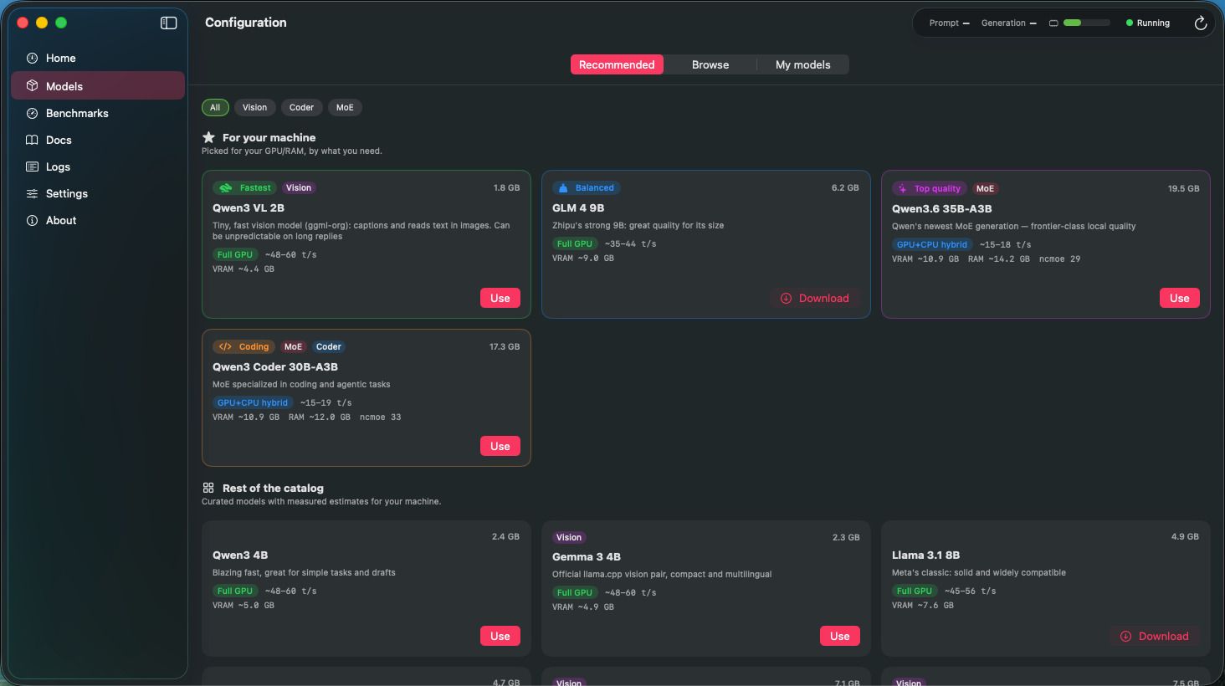The height and width of the screenshot is (686, 1225).
Task: Click the Settings sliders icon in sidebar
Action: coord(32,194)
